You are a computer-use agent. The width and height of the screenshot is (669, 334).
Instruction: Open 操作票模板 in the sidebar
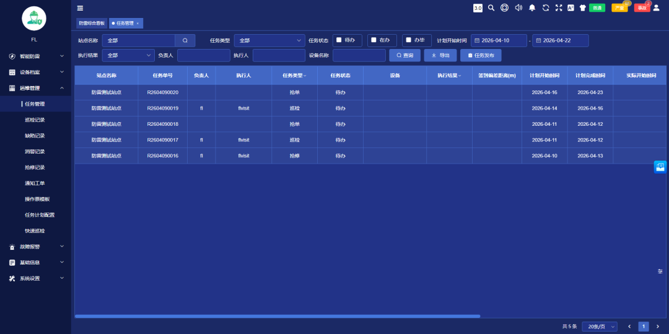pos(38,199)
